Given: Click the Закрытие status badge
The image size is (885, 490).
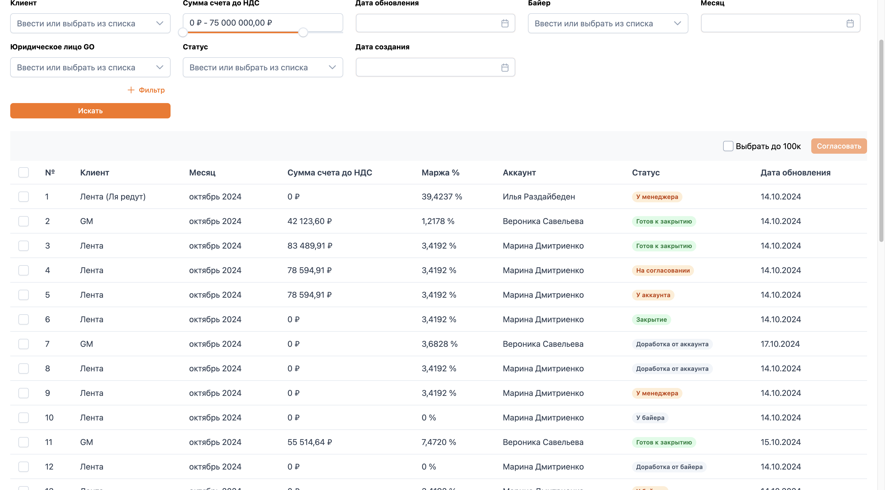Looking at the screenshot, I should [x=651, y=319].
